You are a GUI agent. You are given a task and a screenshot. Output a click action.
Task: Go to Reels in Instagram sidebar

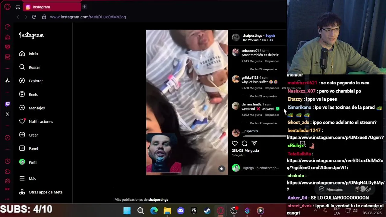pos(22,94)
